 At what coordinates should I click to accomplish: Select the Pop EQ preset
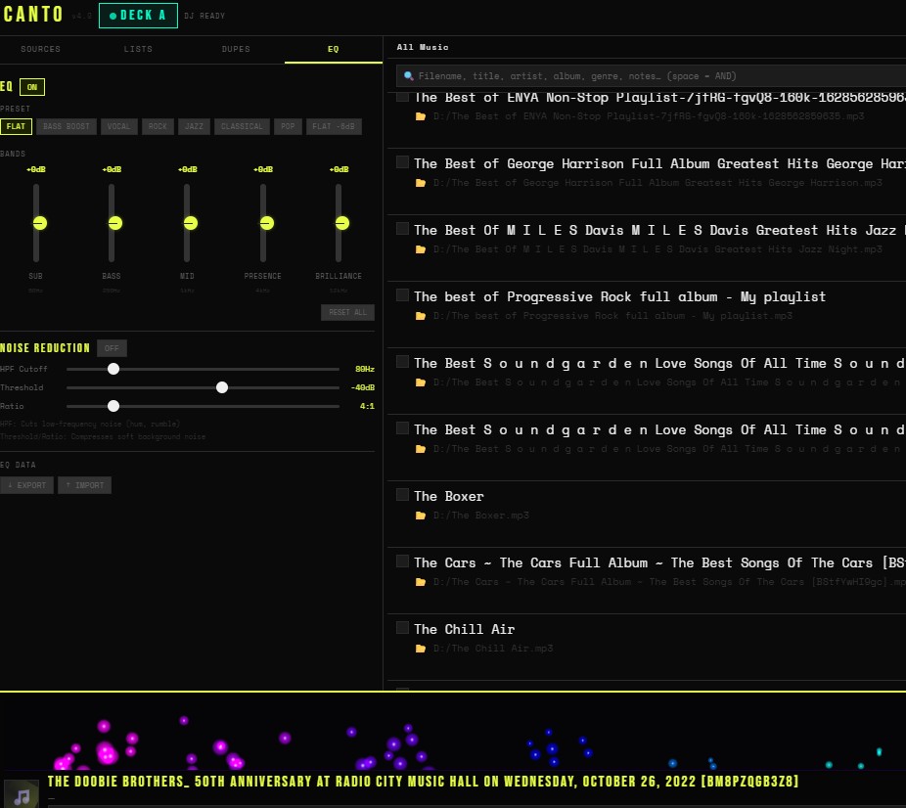click(x=288, y=126)
